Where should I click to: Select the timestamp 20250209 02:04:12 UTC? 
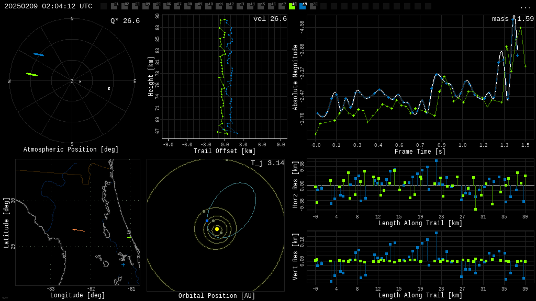pyautogui.click(x=48, y=6)
